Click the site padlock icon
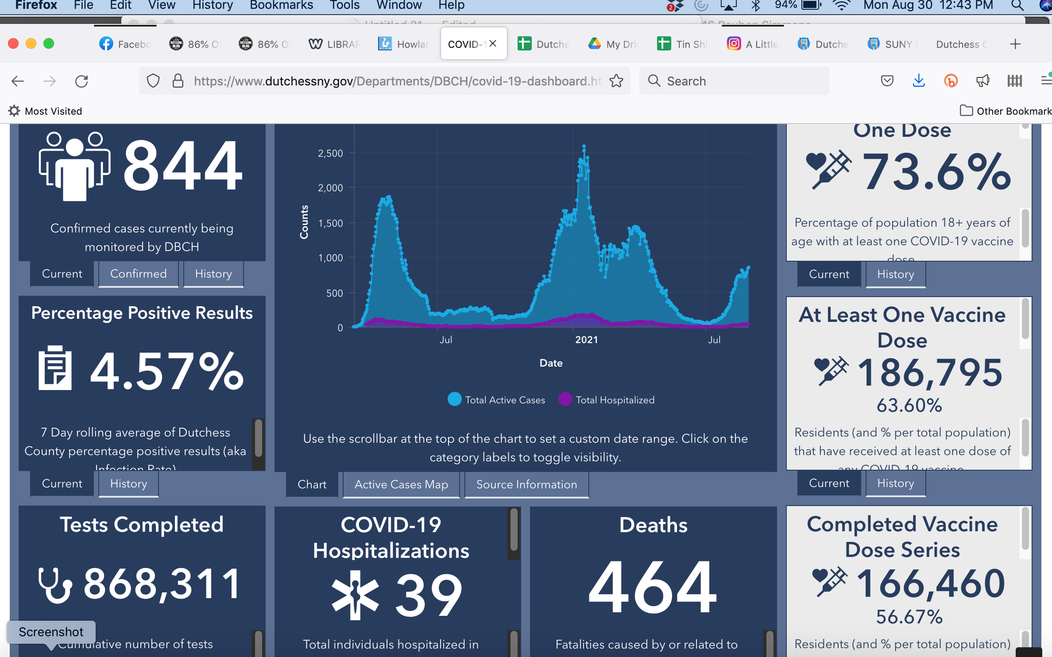 click(x=178, y=81)
